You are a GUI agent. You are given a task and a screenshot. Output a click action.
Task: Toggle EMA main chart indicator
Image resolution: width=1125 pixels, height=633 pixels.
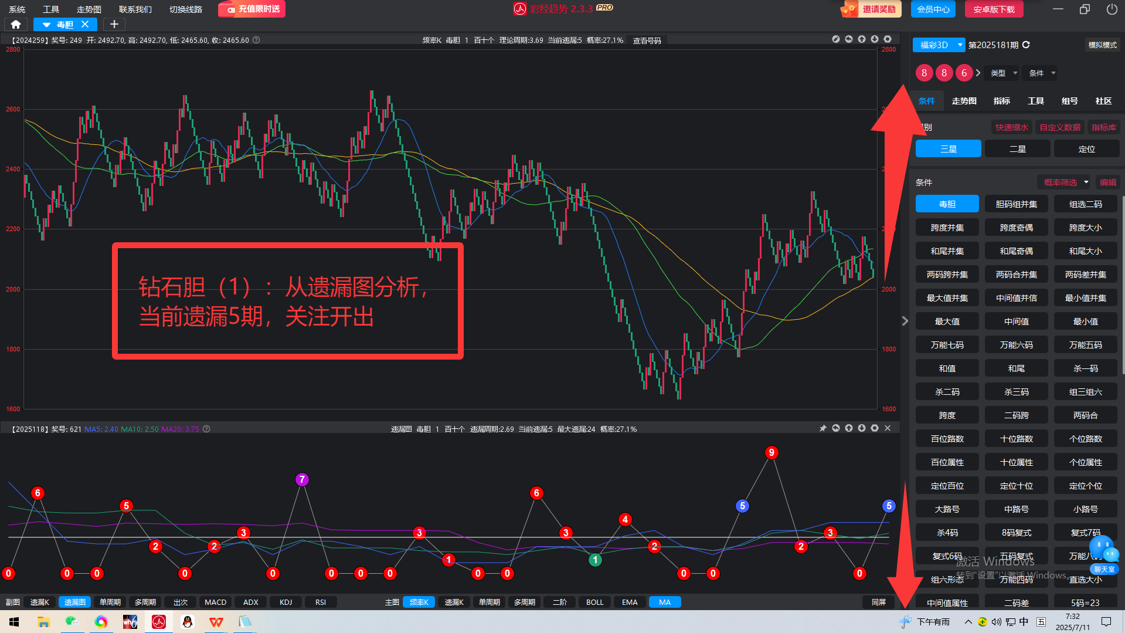click(630, 602)
